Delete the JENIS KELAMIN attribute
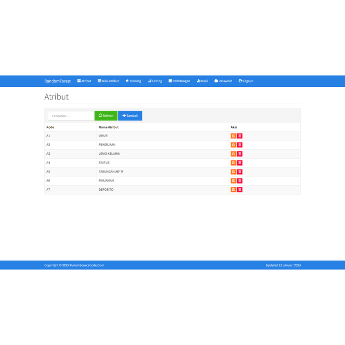Screen dimensions: 345x345 240,154
